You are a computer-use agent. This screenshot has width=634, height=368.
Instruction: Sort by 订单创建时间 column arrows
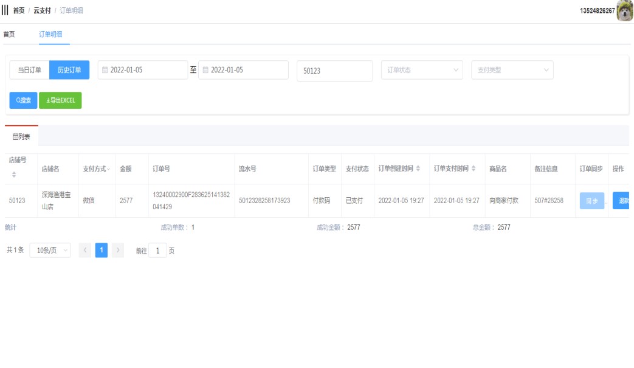tap(418, 168)
